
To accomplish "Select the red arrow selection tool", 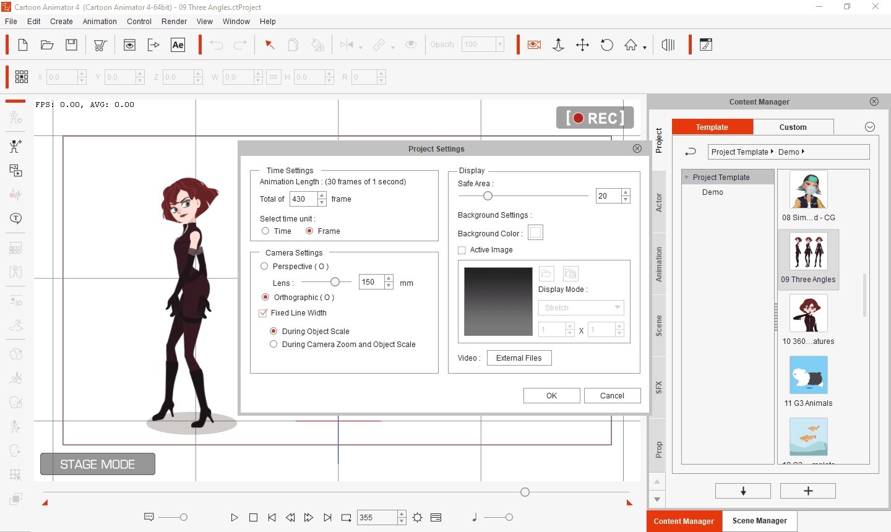I will click(270, 45).
